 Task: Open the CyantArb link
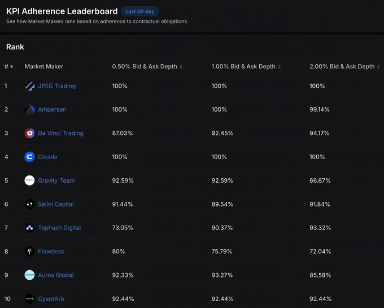(51, 299)
